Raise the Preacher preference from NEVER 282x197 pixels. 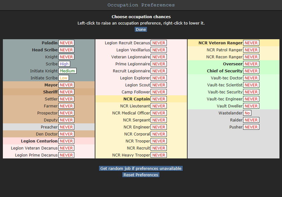coord(66,127)
